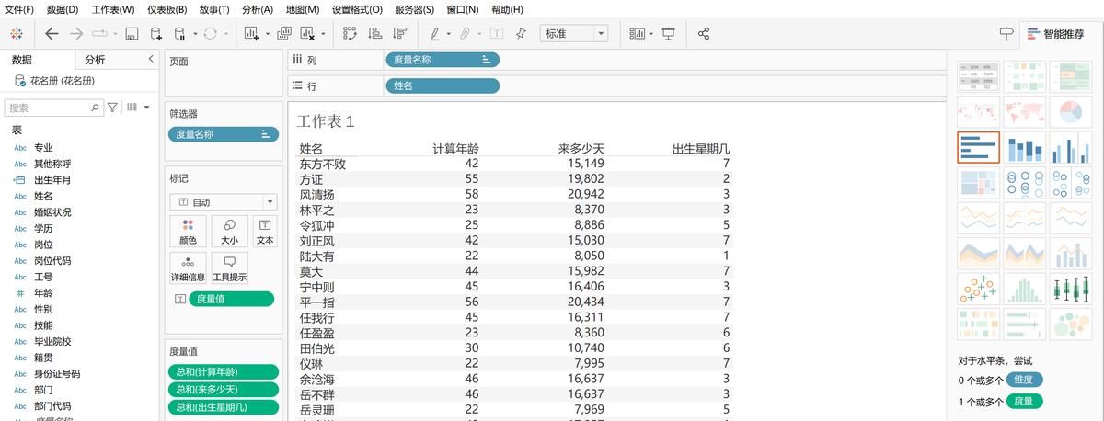Click the Tableau start page logo icon
The width and height of the screenshot is (1104, 421).
point(17,33)
